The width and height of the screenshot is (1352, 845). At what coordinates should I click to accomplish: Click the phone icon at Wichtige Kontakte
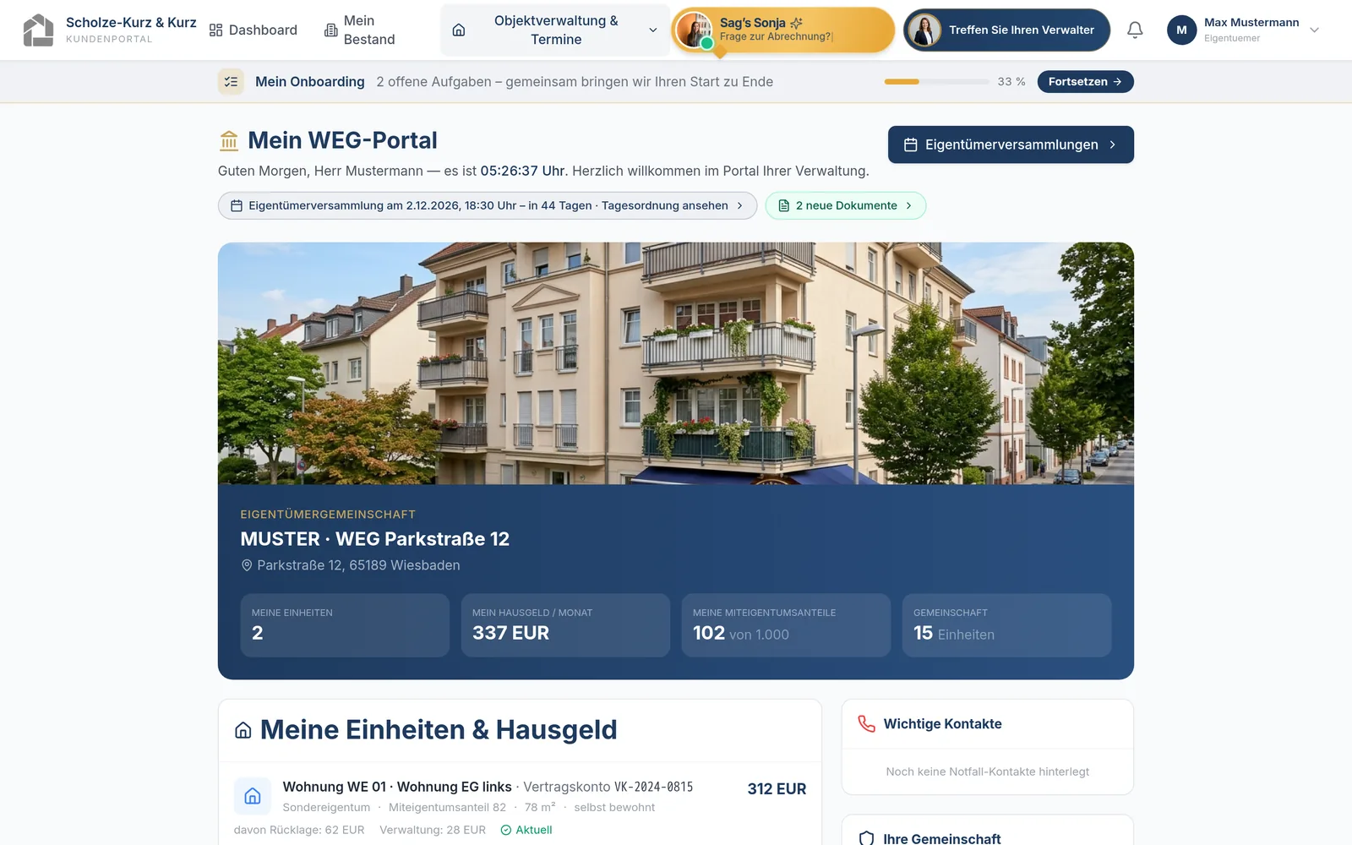pyautogui.click(x=866, y=724)
